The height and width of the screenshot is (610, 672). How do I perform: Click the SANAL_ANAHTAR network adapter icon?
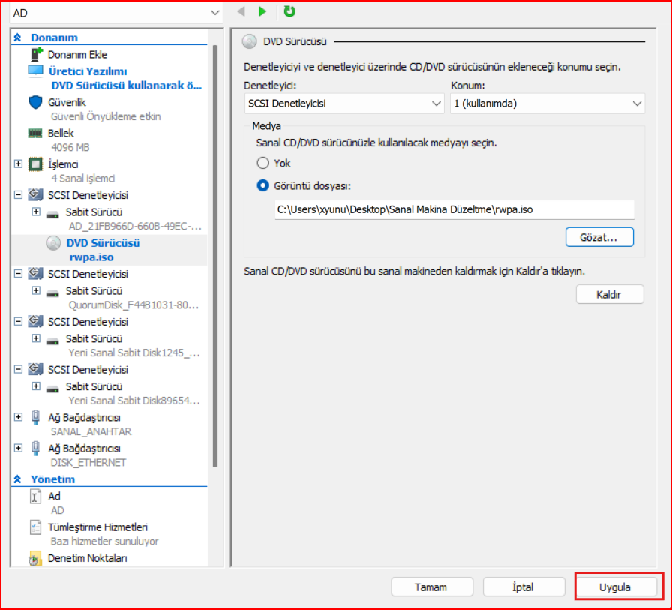(35, 418)
